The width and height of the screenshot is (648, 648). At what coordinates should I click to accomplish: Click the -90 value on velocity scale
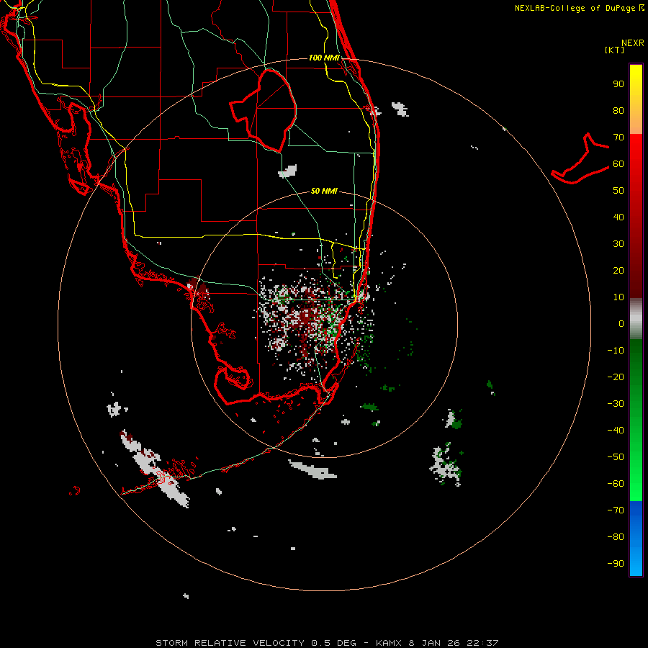coord(616,563)
